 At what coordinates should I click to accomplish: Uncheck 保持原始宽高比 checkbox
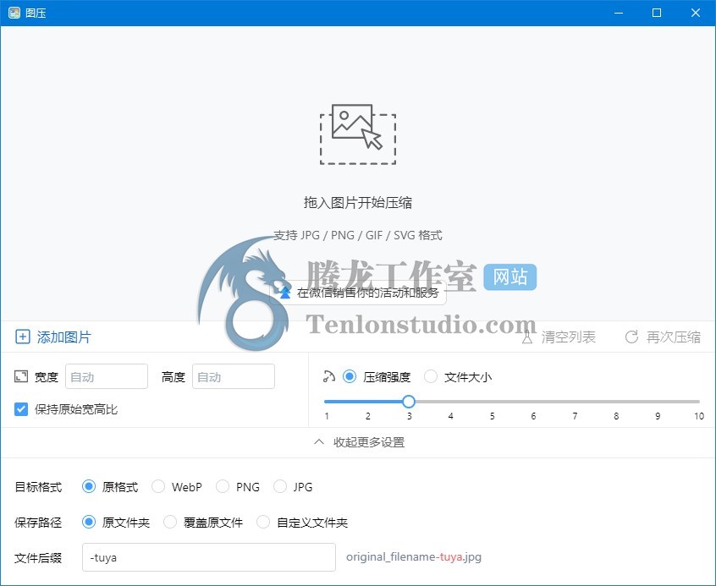21,409
